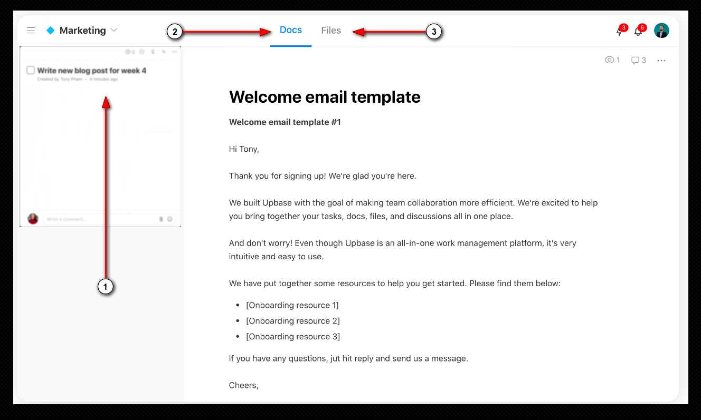Image resolution: width=701 pixels, height=420 pixels.
Task: Click the attachment paperclip in task header
Action: 153,52
